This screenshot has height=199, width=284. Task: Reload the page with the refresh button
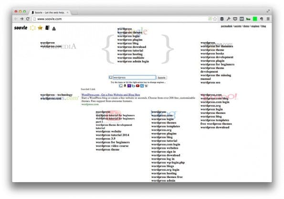pyautogui.click(x=28, y=19)
